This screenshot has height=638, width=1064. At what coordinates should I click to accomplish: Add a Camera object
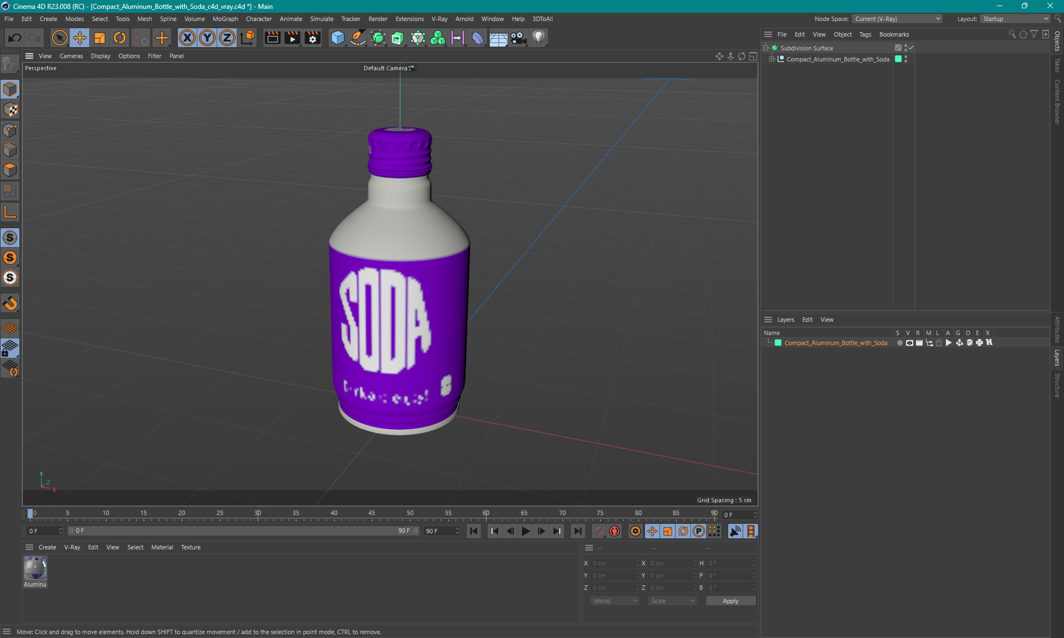(518, 38)
